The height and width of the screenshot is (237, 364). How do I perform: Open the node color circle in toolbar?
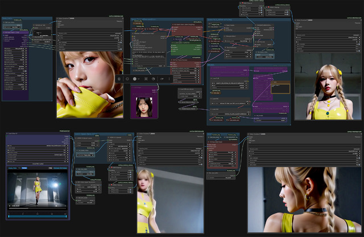tap(134, 79)
